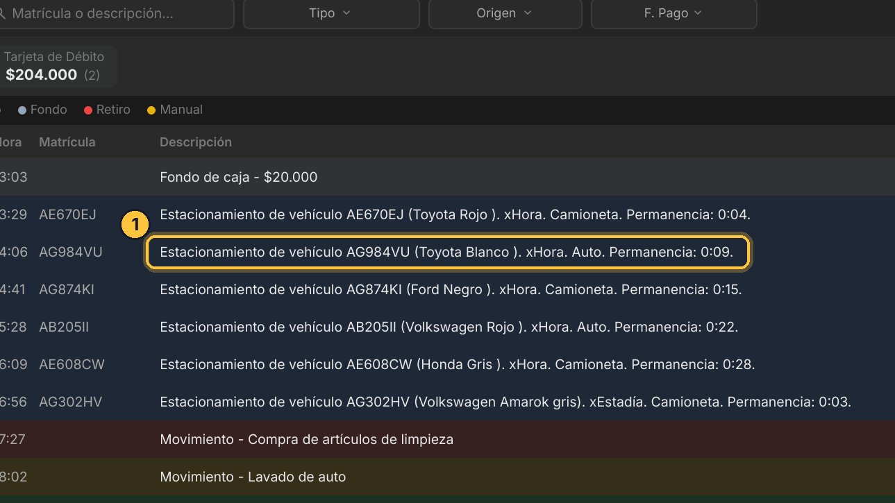This screenshot has height=503, width=895.
Task: Click the Retiro legend entry
Action: pyautogui.click(x=107, y=110)
